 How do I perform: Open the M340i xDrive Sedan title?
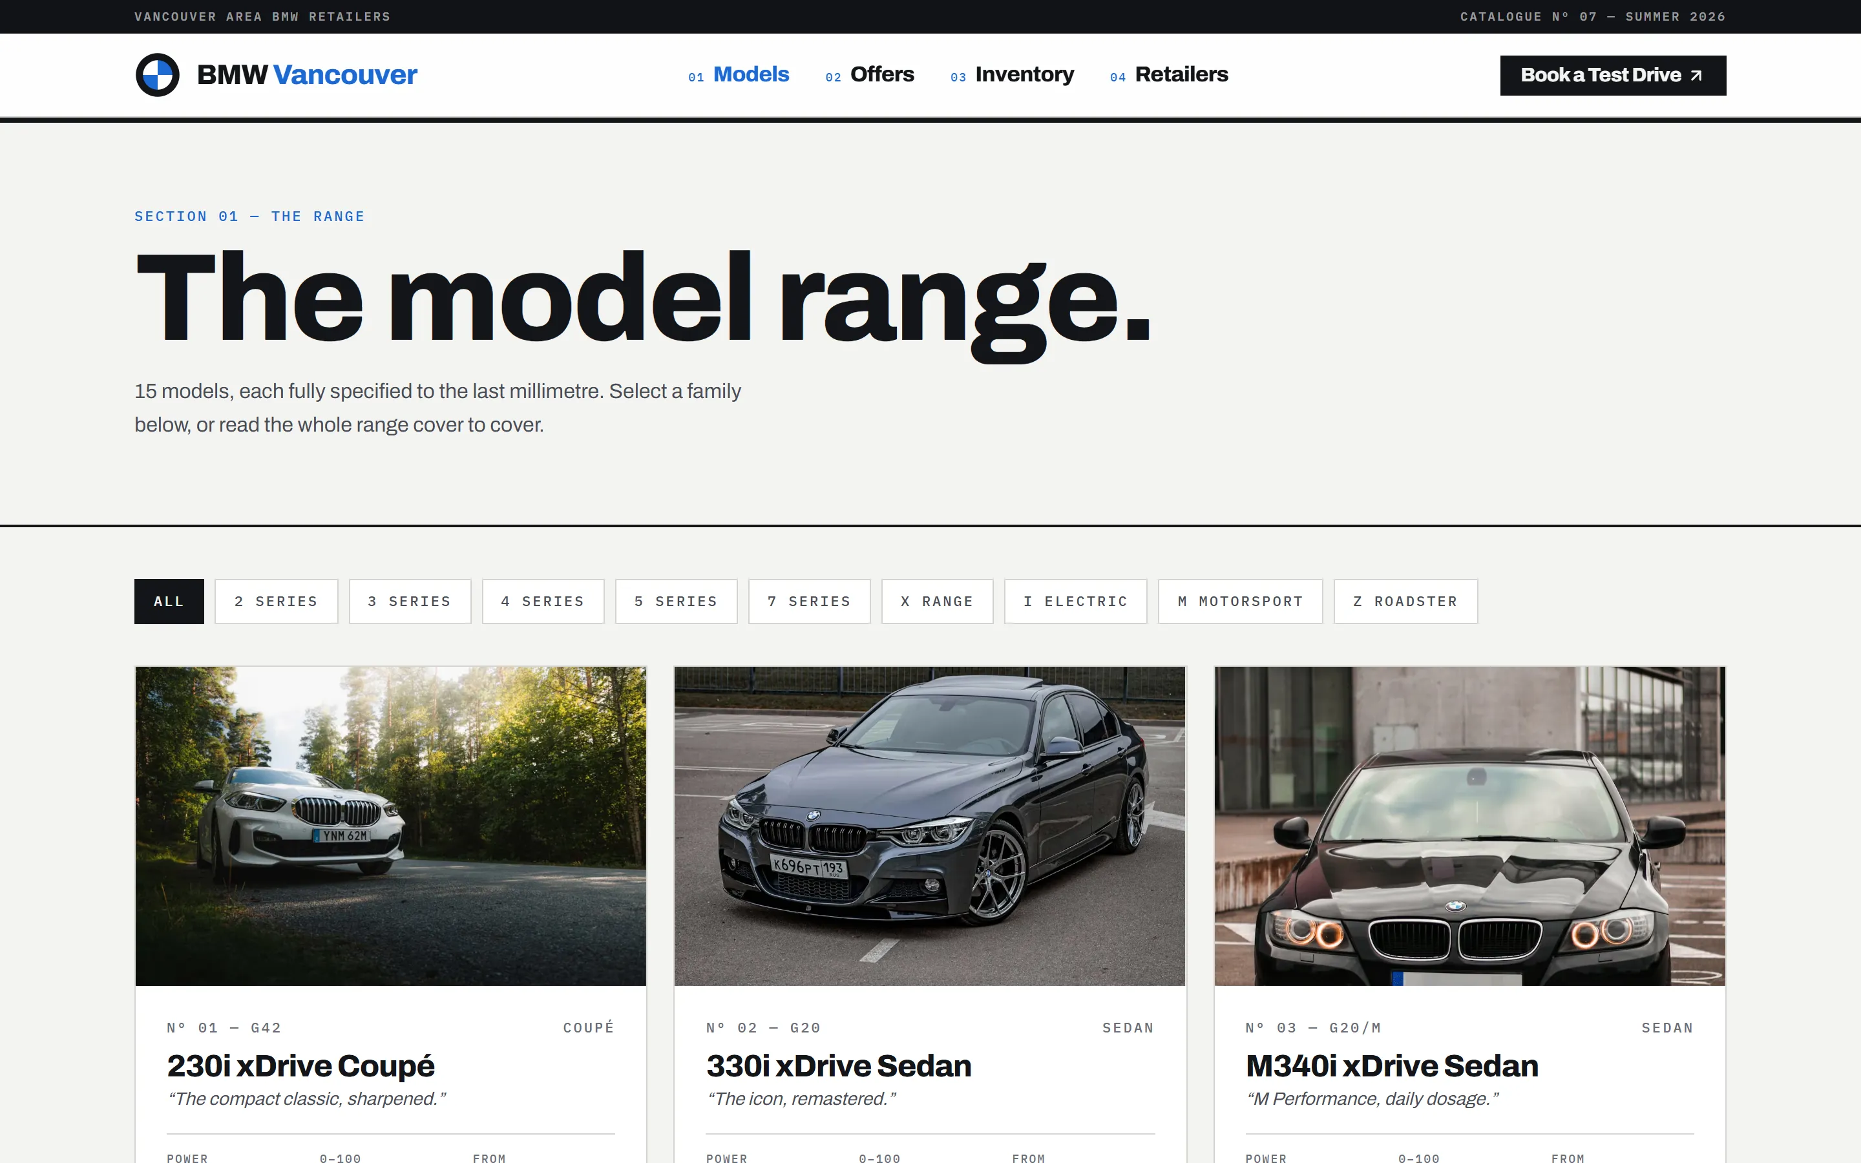pos(1392,1065)
